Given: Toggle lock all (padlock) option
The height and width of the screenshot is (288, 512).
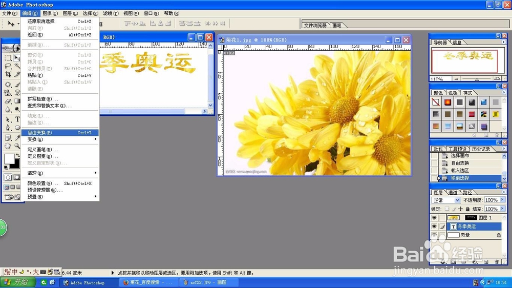Looking at the screenshot, I should (x=467, y=209).
